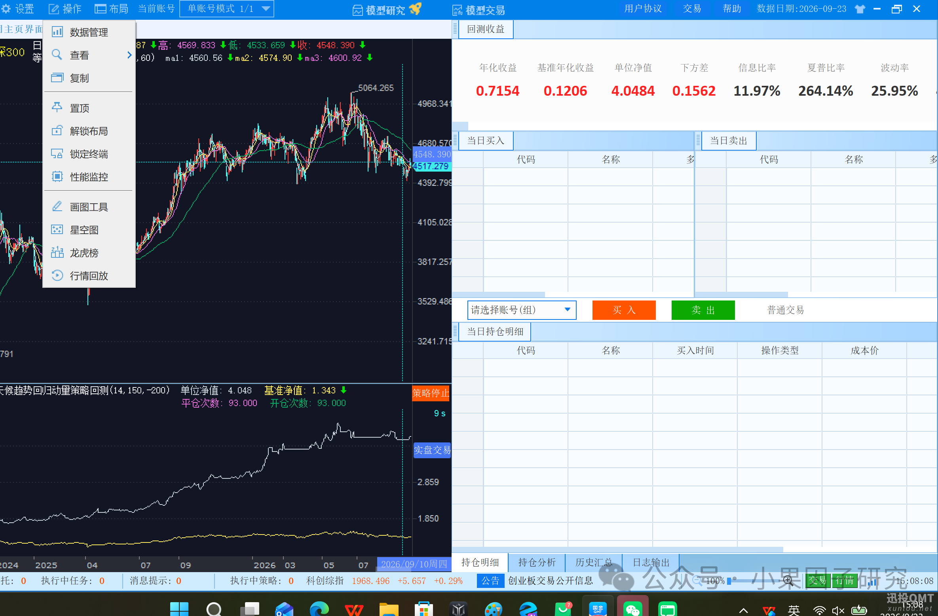Select the 画图工具 pencil icon

pyautogui.click(x=57, y=206)
